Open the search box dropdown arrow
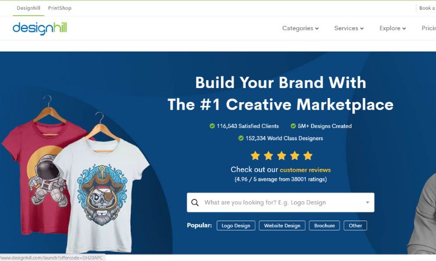 367,202
